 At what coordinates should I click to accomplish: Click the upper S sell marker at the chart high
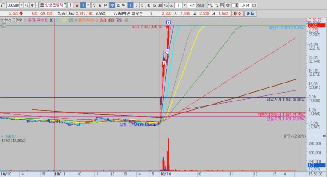tap(169, 23)
